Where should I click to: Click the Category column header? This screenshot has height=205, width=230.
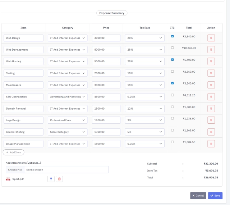click(x=68, y=28)
